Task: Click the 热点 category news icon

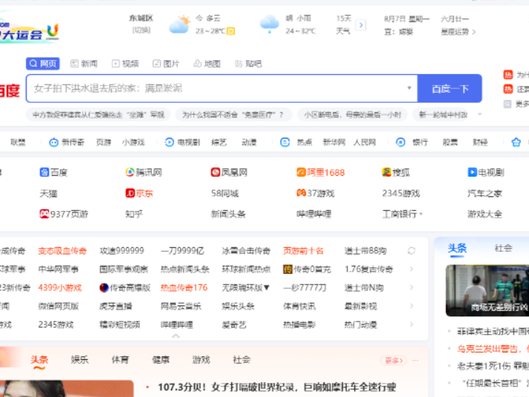Action: click(285, 142)
